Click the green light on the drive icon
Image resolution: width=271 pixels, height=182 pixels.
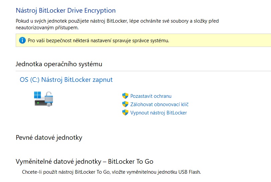(x=38, y=103)
